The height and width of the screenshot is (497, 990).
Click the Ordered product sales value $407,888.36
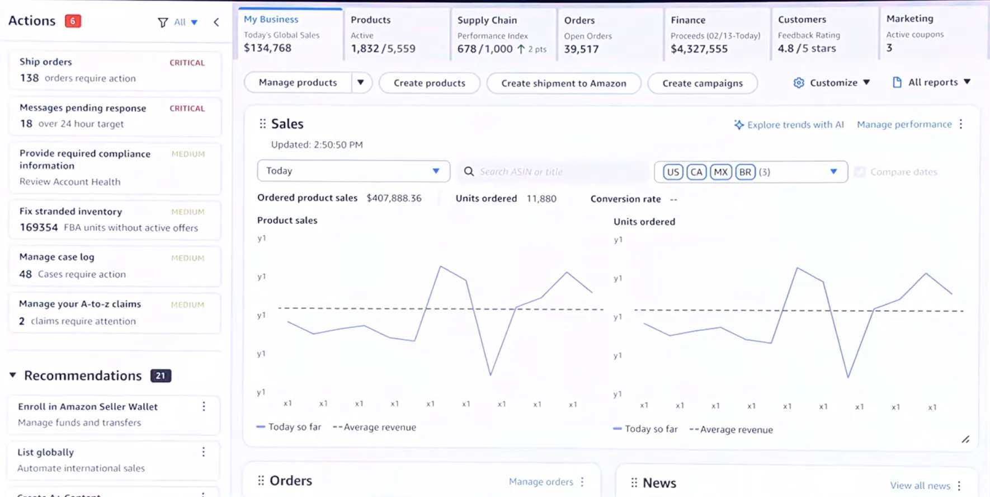[x=394, y=198]
